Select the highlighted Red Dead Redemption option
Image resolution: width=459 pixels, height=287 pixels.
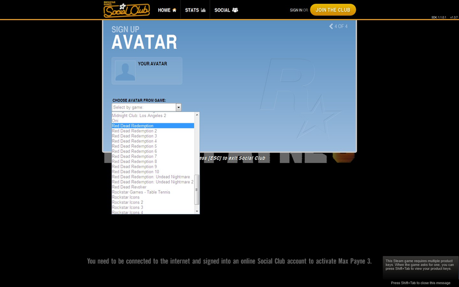[x=153, y=126]
